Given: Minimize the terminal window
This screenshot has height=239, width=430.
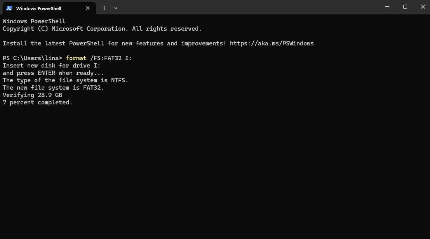Looking at the screenshot, I should pos(387,7).
